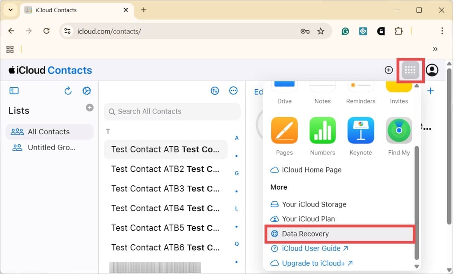Click the apps menu scrollbar up arrow
The image size is (453, 274).
(417, 86)
